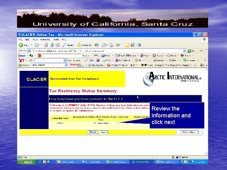227x170 pixels.
Task: Open the Favorites star toolbar button
Action: pos(84,45)
